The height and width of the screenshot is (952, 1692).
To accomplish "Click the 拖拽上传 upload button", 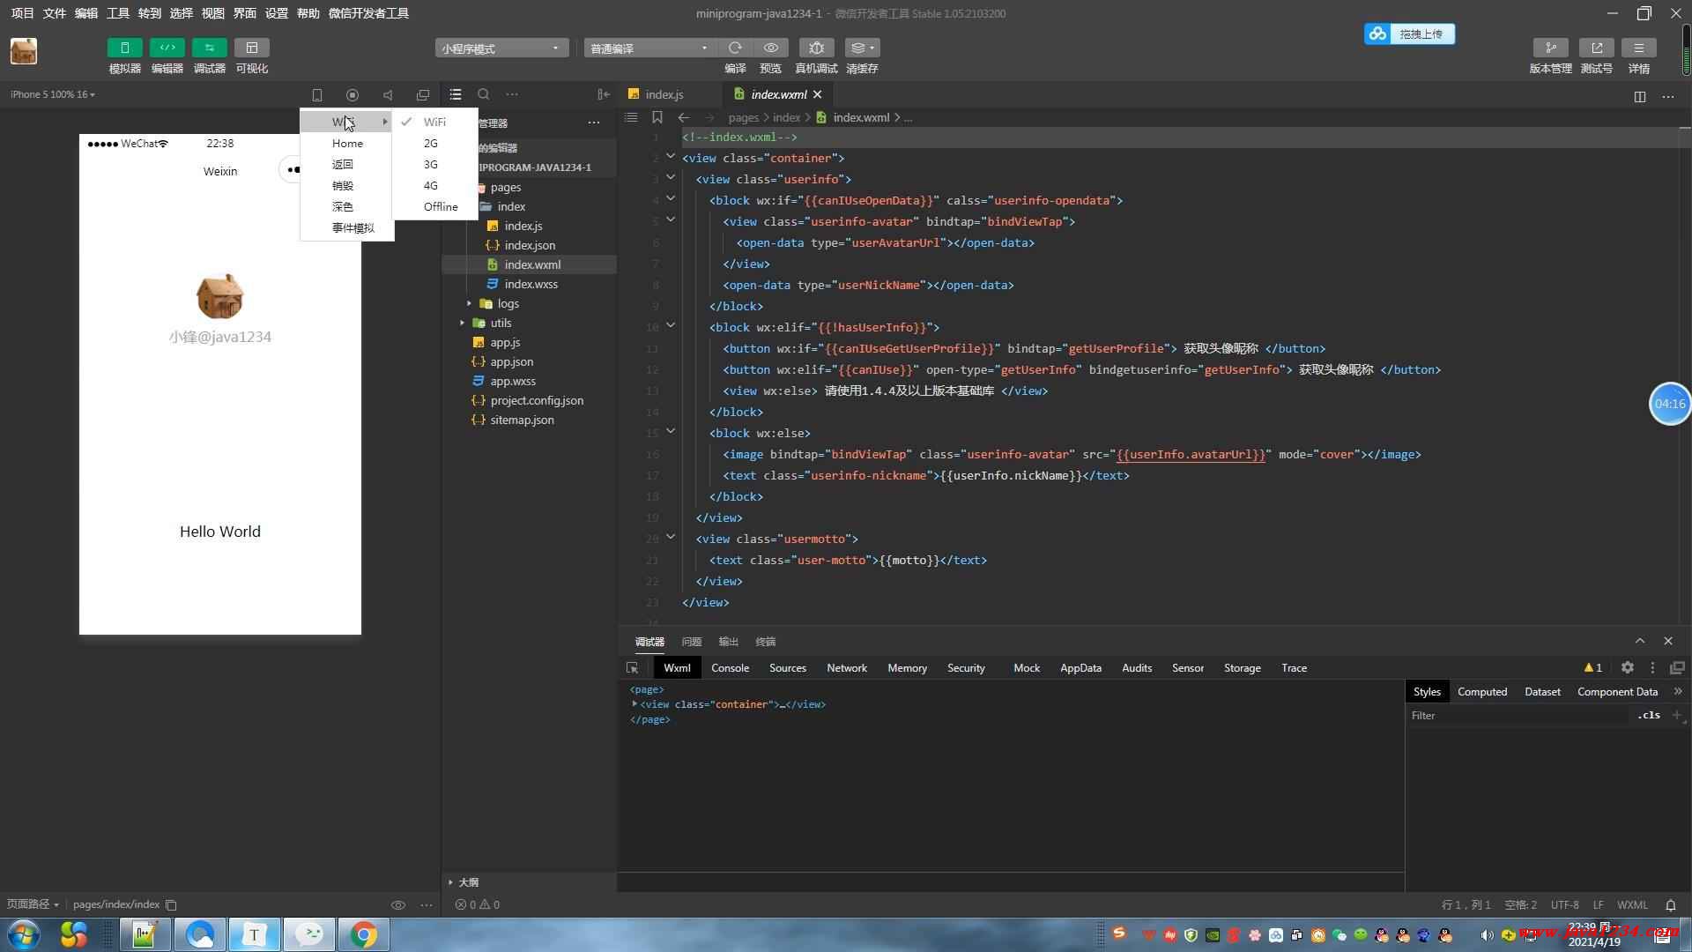I will 1409,33.
